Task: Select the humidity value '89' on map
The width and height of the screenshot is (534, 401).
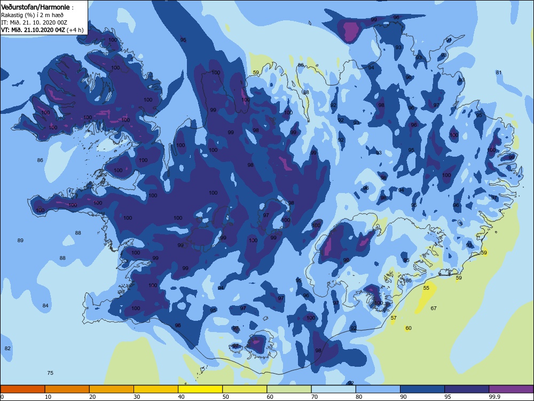Action: tap(20, 241)
